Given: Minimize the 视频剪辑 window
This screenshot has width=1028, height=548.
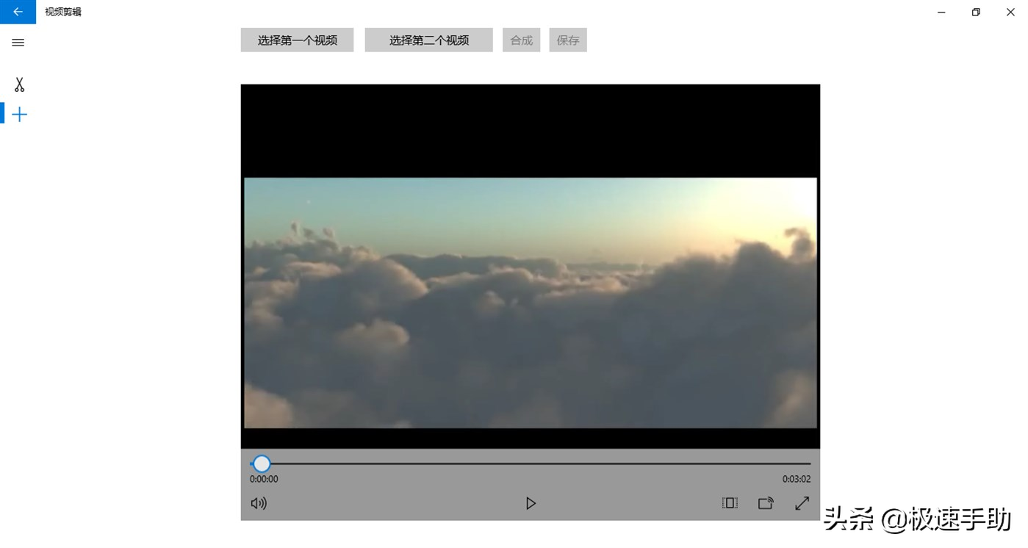Looking at the screenshot, I should pyautogui.click(x=941, y=12).
